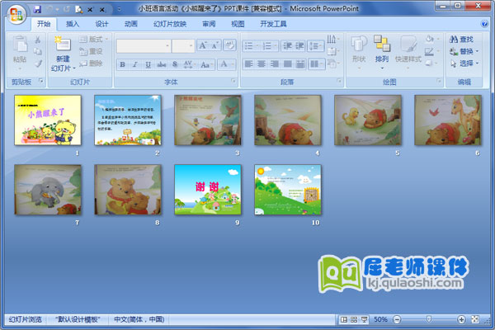495x330 pixels.
Task: Switch to Normal view in status bar
Action: click(x=343, y=319)
